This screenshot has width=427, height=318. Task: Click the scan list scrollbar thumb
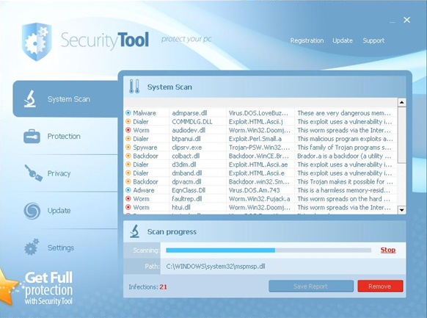pos(401,135)
